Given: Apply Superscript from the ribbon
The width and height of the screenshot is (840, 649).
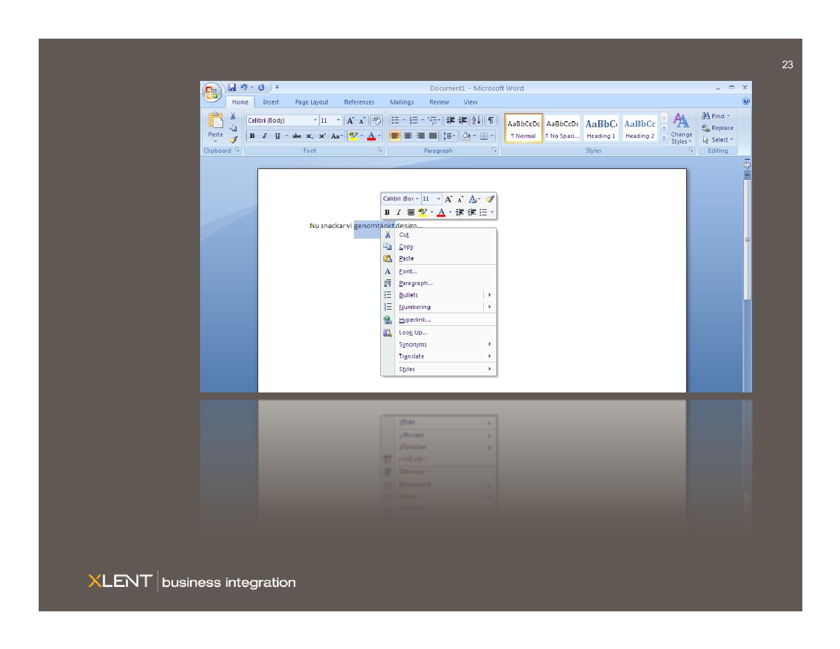Looking at the screenshot, I should (322, 136).
